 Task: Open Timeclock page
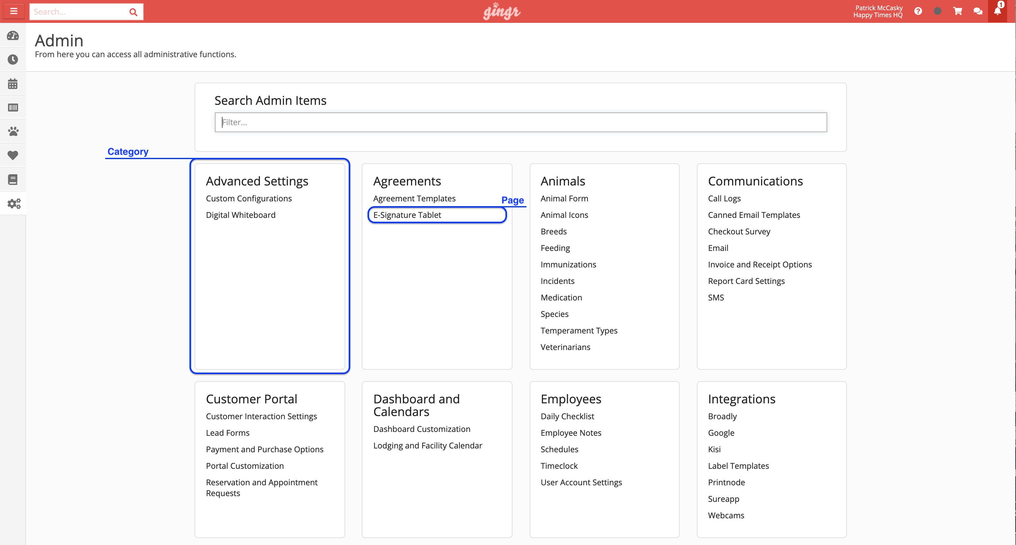(559, 466)
